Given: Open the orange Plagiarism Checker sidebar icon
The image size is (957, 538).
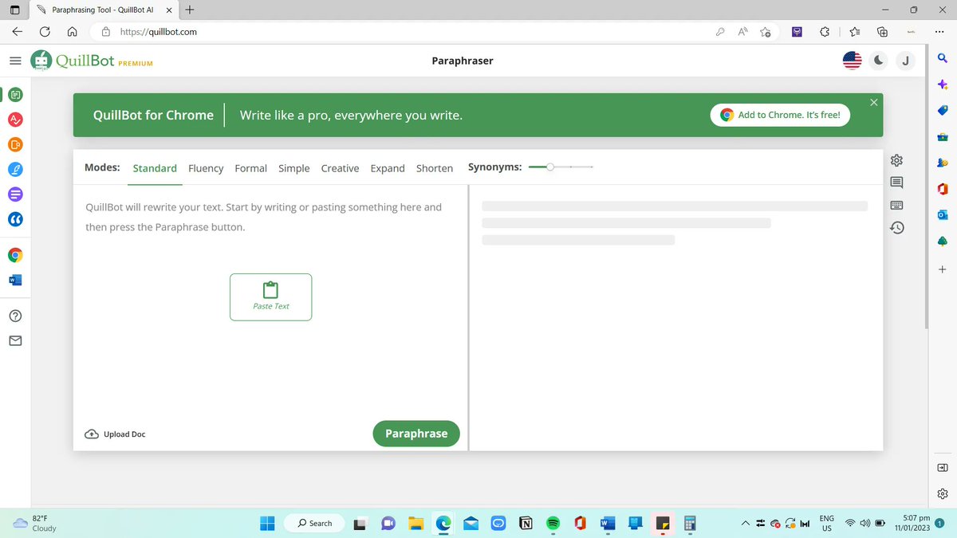Looking at the screenshot, I should click(x=16, y=144).
